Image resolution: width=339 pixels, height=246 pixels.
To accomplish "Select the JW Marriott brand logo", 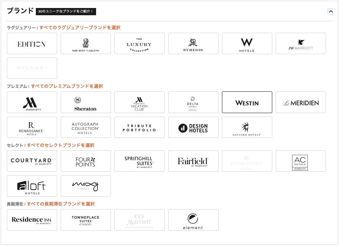I will [301, 43].
